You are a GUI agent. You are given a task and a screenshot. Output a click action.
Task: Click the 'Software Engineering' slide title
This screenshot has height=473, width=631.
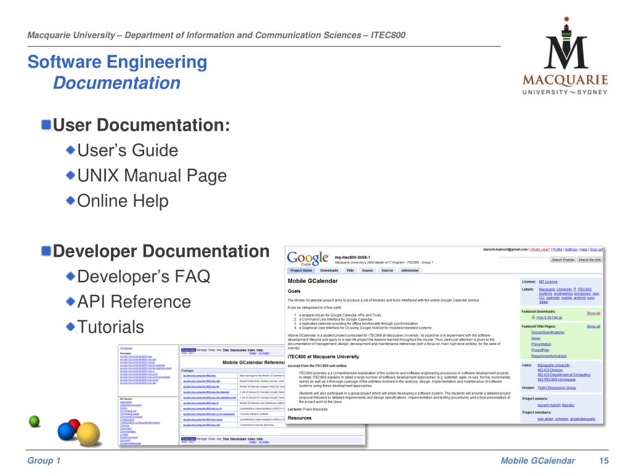(117, 62)
